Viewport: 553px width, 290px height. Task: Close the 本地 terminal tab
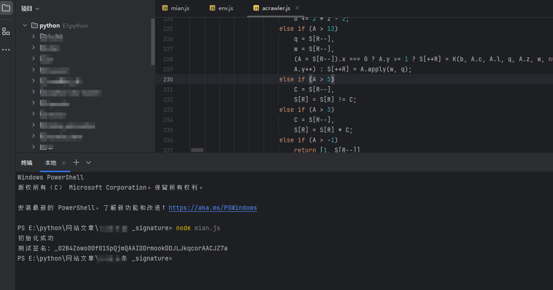point(64,163)
